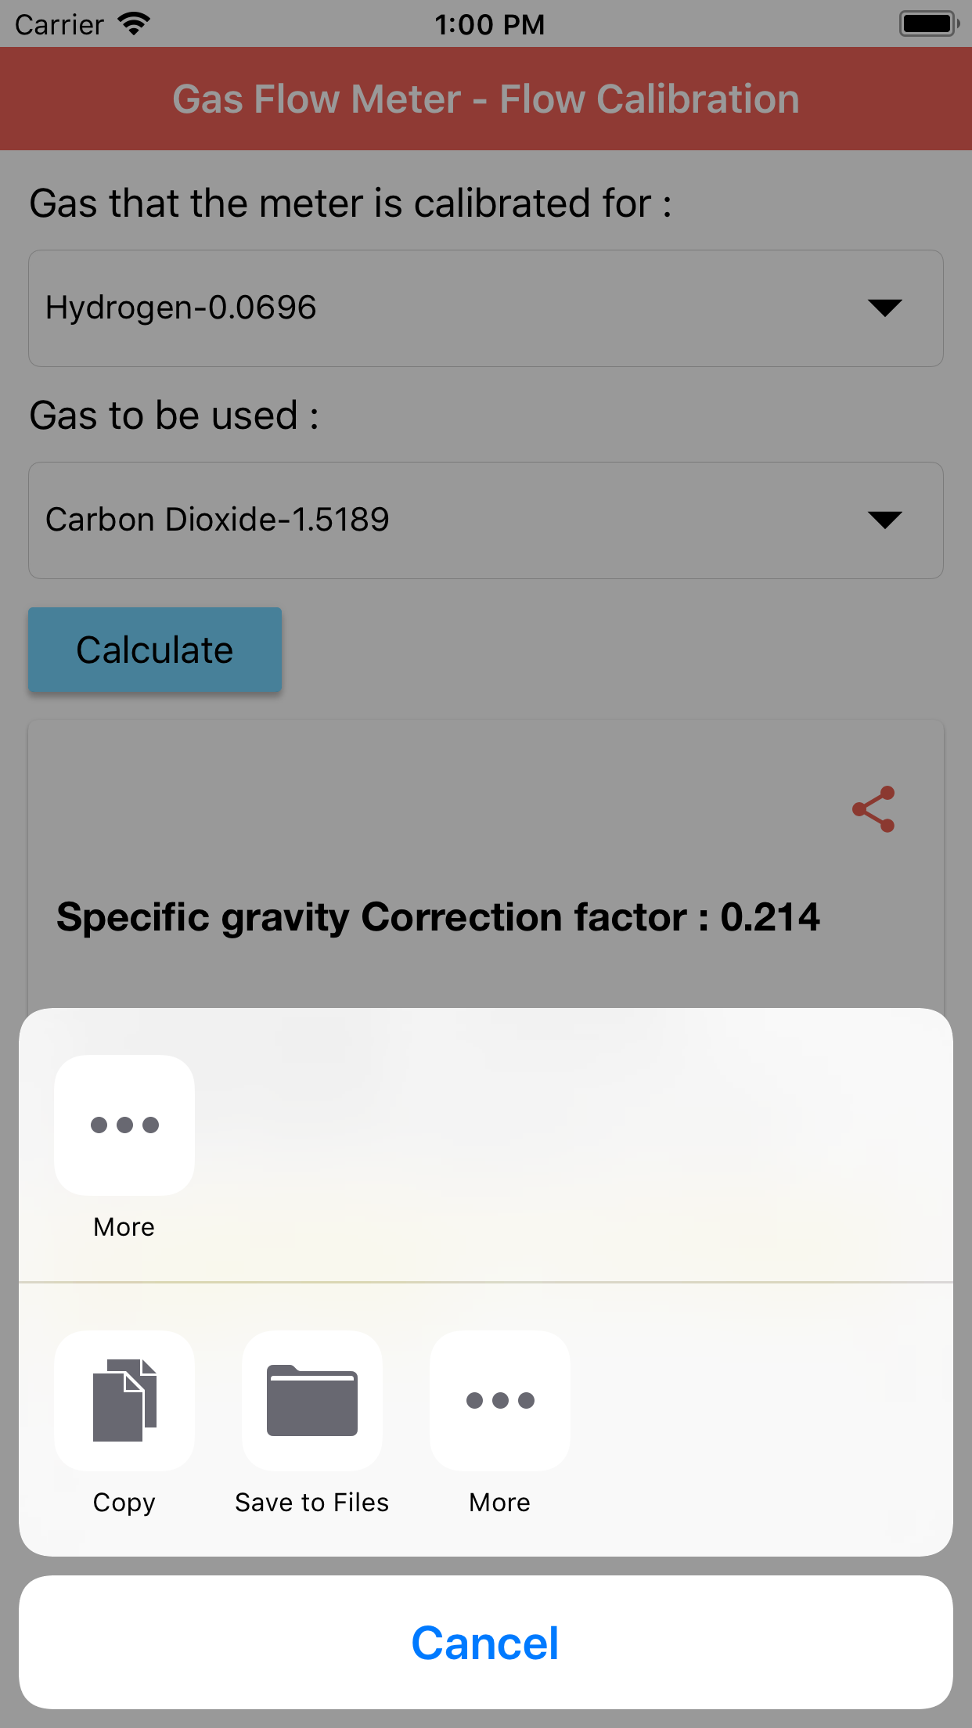The height and width of the screenshot is (1728, 972).
Task: Tap the battery indicator icon
Action: click(928, 24)
